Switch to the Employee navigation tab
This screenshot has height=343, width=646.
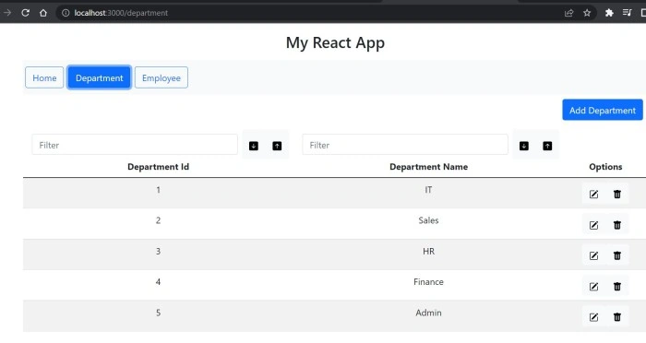click(x=161, y=77)
